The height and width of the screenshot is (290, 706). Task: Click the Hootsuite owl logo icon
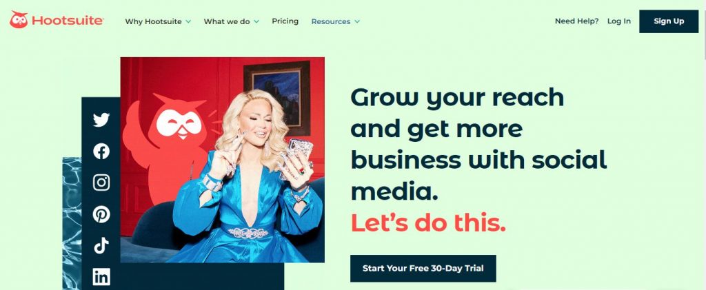tap(19, 20)
